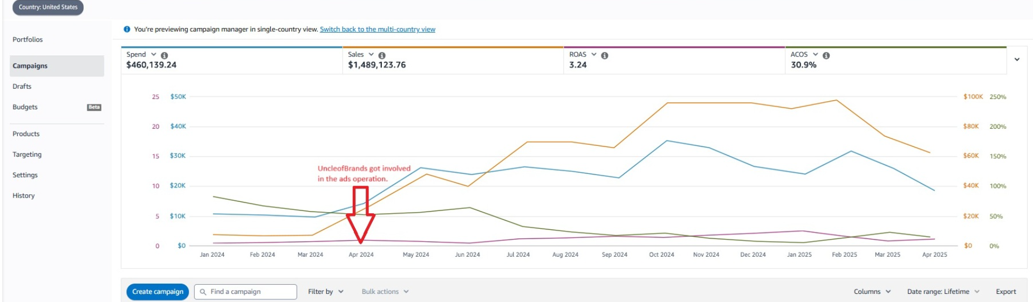Viewport: 1033px width, 302px height.
Task: Collapse the chart with the right chevron
Action: click(1017, 60)
